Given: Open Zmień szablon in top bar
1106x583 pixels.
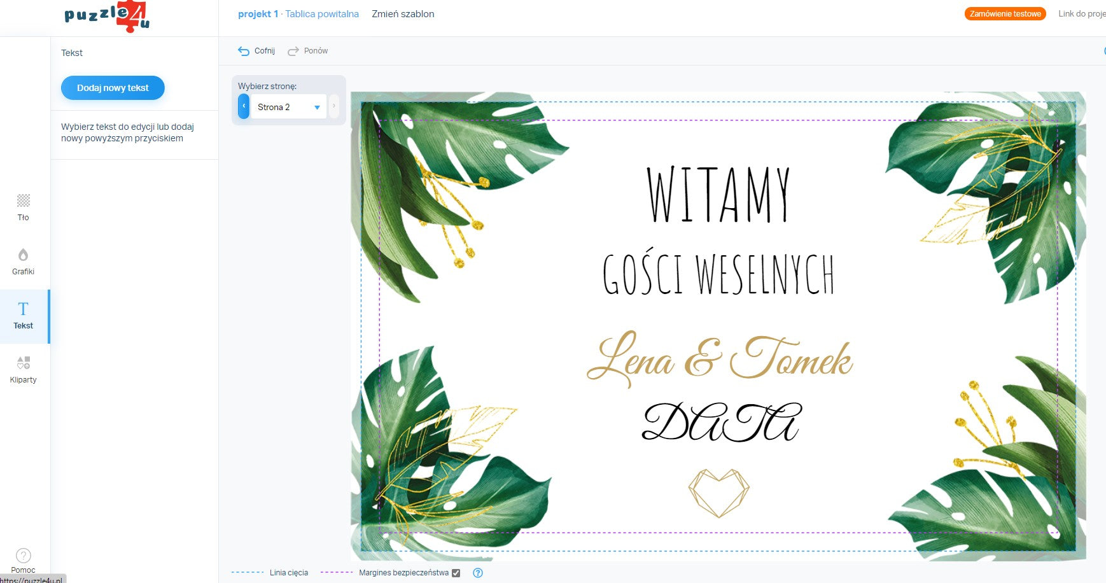Looking at the screenshot, I should 403,14.
